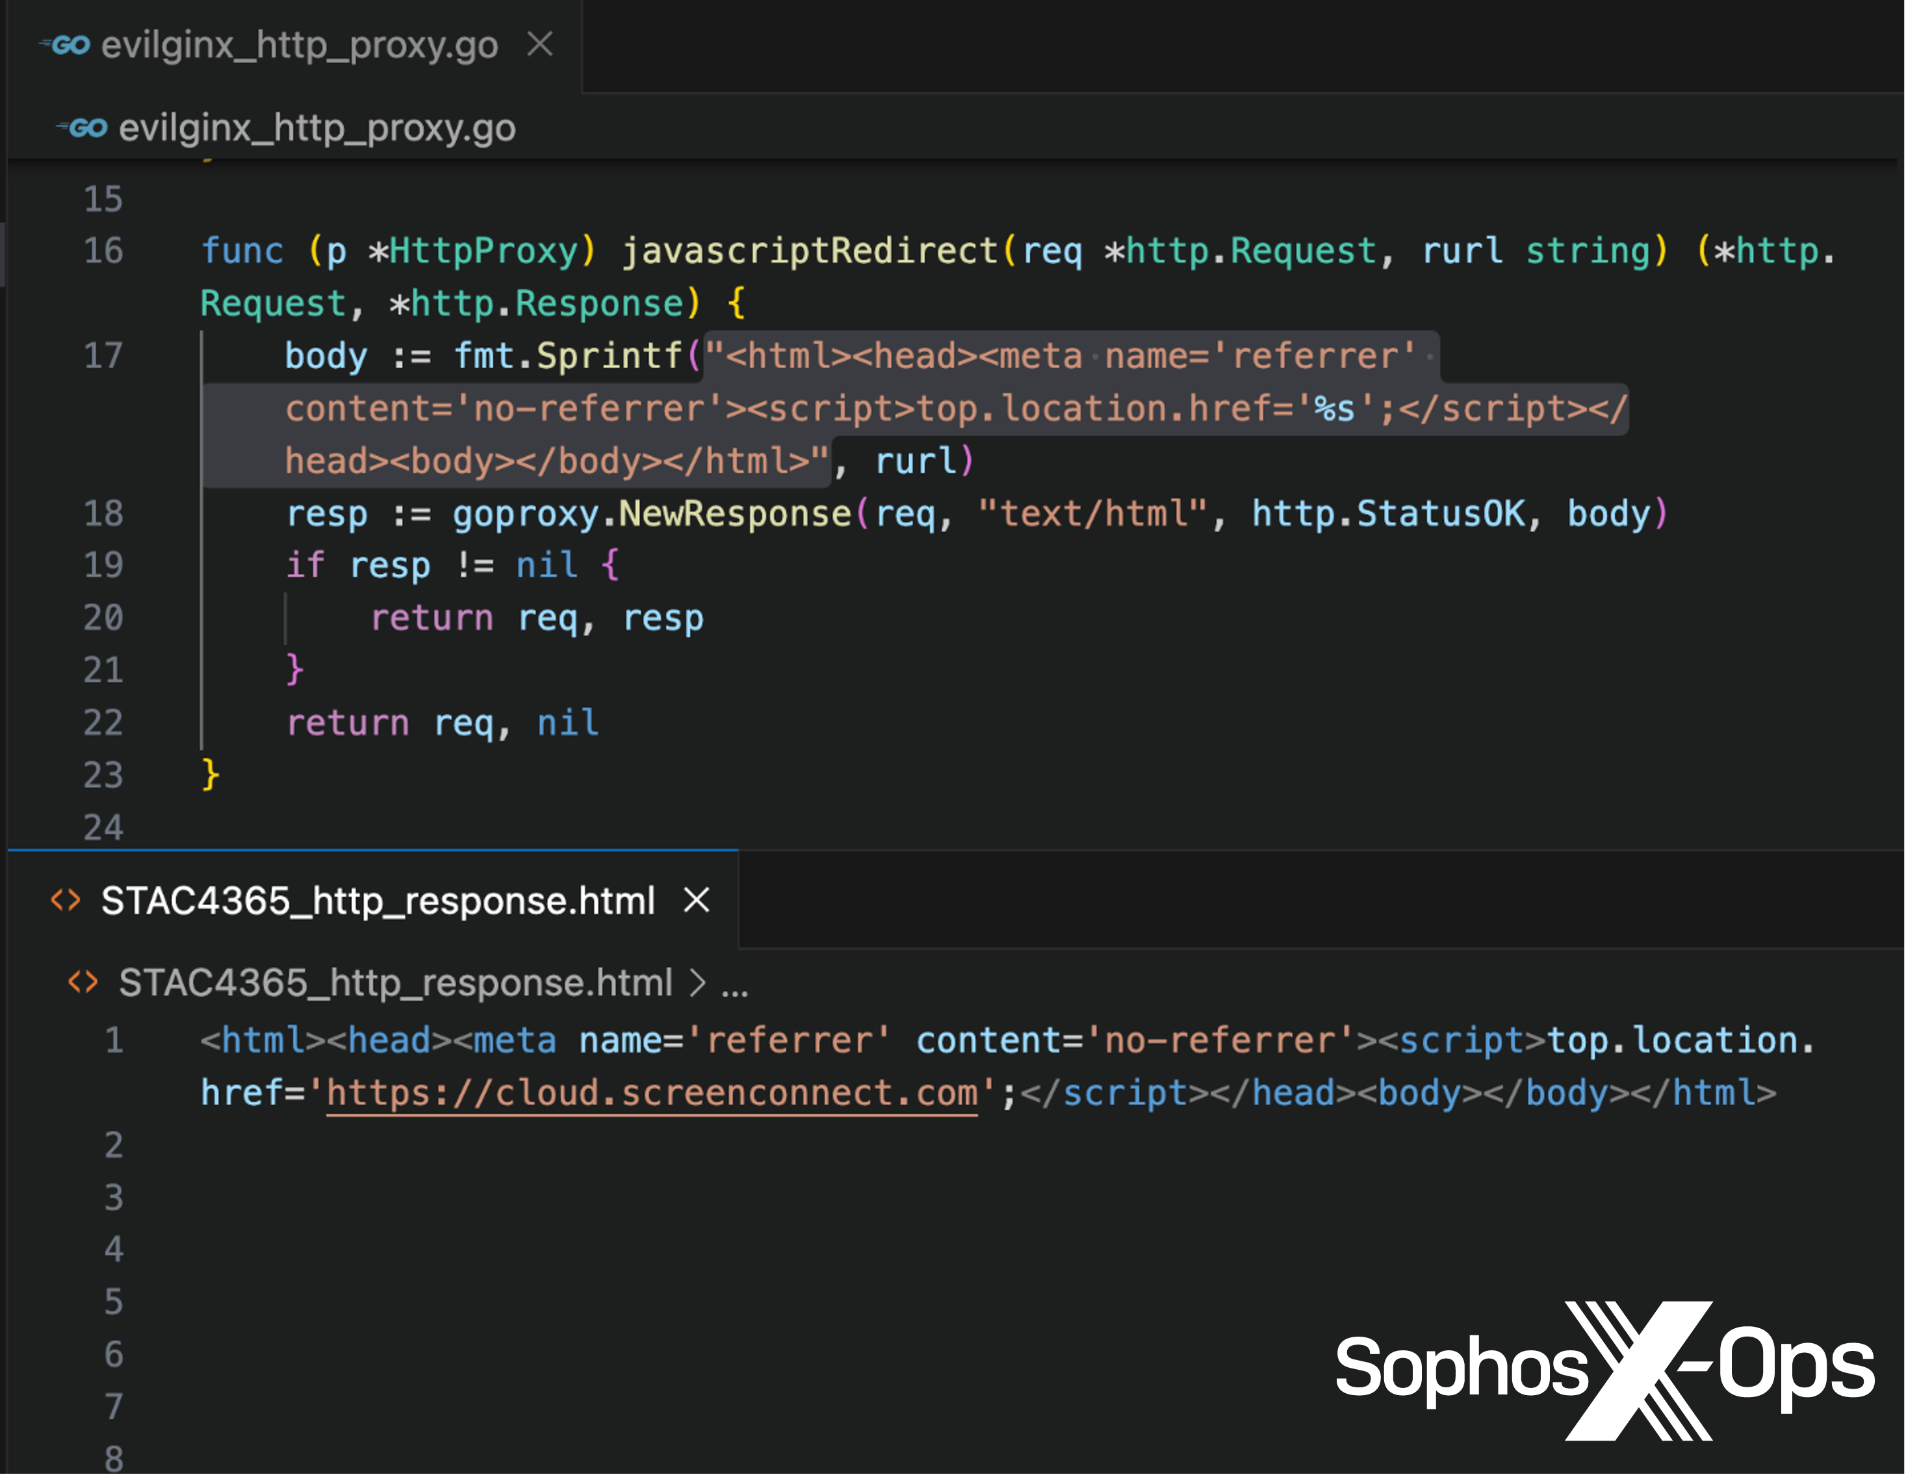The width and height of the screenshot is (1906, 1477).
Task: Switch to the STAC4365_http_response.html tab
Action: [x=375, y=901]
